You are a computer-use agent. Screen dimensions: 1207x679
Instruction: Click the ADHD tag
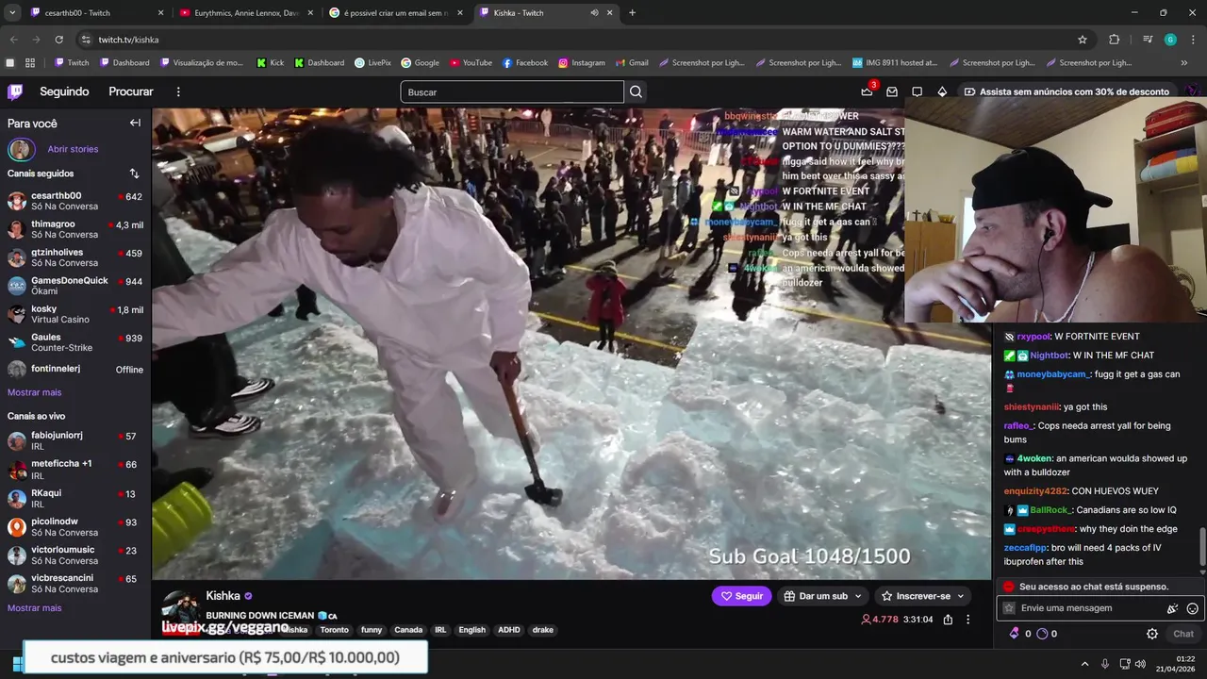point(509,630)
